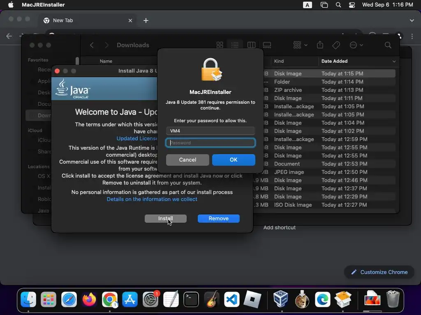Open Chrome three-dot menu
Viewport: 421px width, 315px height.
click(x=412, y=36)
